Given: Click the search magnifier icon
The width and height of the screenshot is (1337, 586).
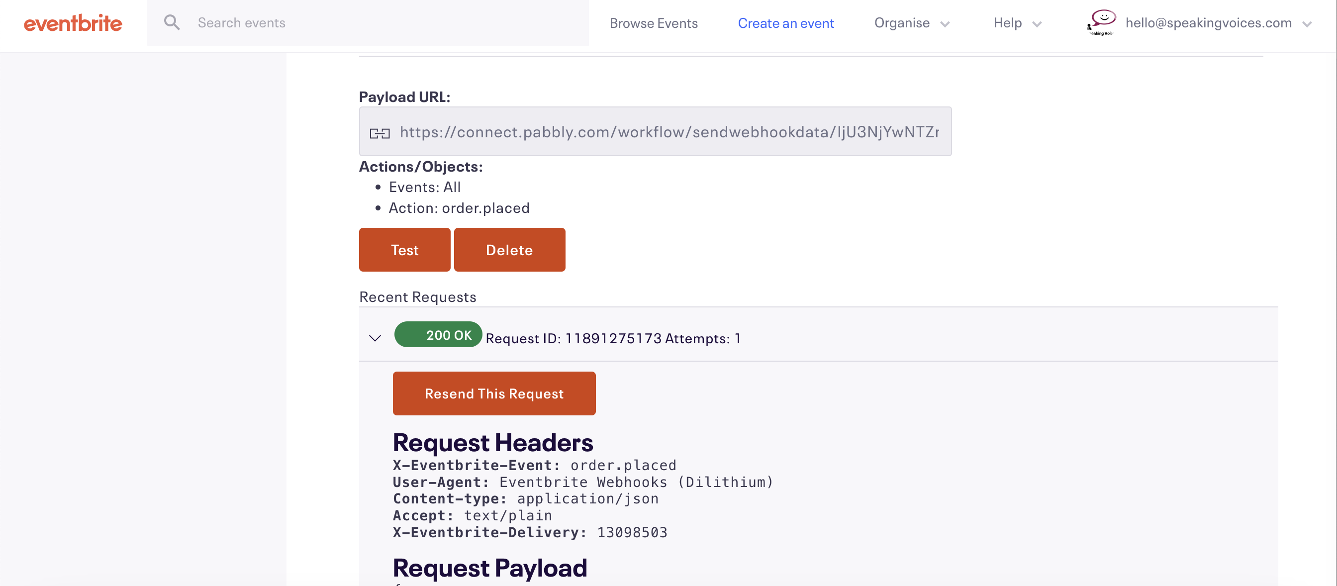Looking at the screenshot, I should (172, 23).
